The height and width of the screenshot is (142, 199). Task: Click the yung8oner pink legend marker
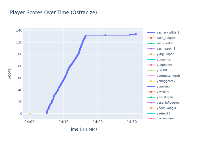pyautogui.click(x=151, y=65)
